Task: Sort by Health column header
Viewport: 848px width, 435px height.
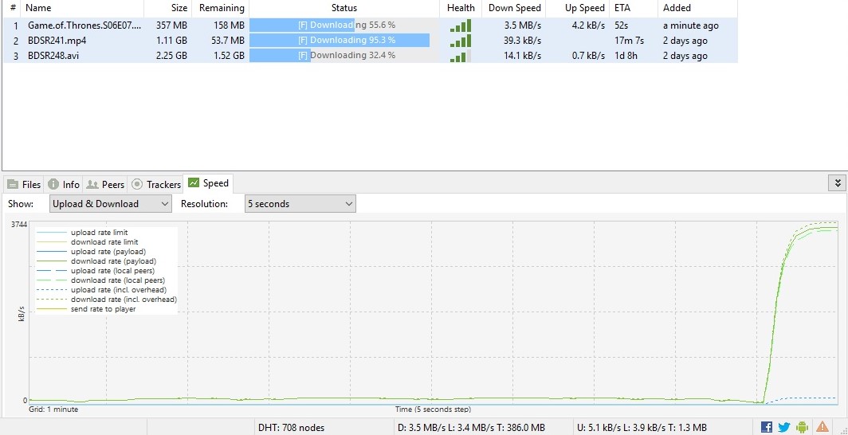Action: 461,8
